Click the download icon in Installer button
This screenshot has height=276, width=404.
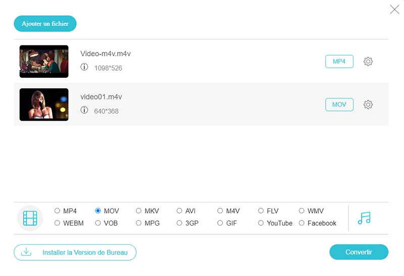click(x=26, y=252)
